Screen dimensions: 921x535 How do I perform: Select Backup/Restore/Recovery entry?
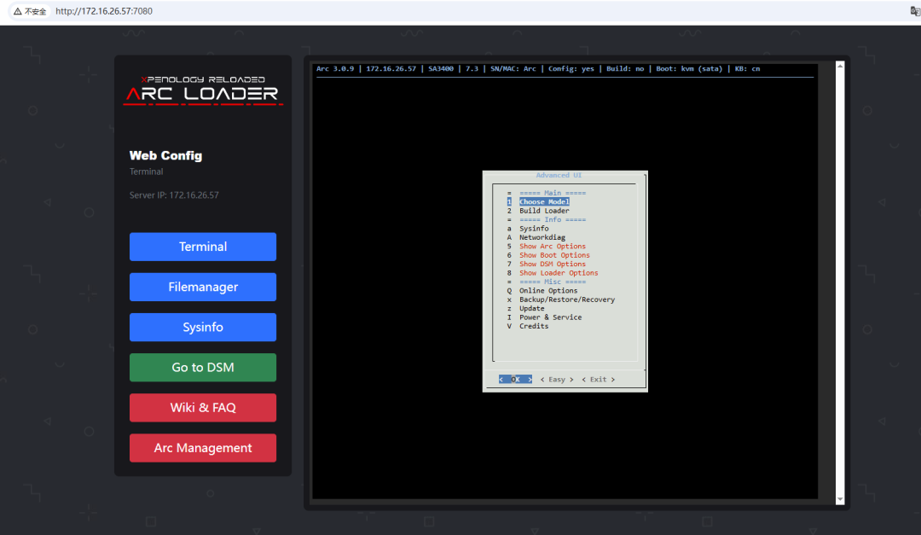point(567,299)
